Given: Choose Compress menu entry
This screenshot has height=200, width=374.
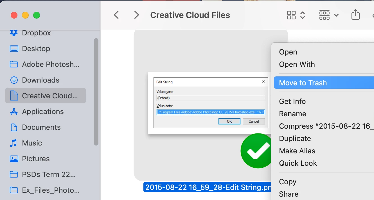Looking at the screenshot, I should point(326,126).
